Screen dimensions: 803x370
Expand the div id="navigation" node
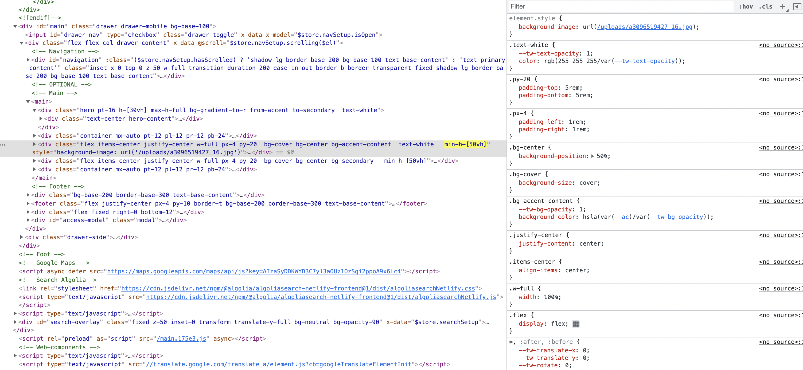tap(28, 60)
